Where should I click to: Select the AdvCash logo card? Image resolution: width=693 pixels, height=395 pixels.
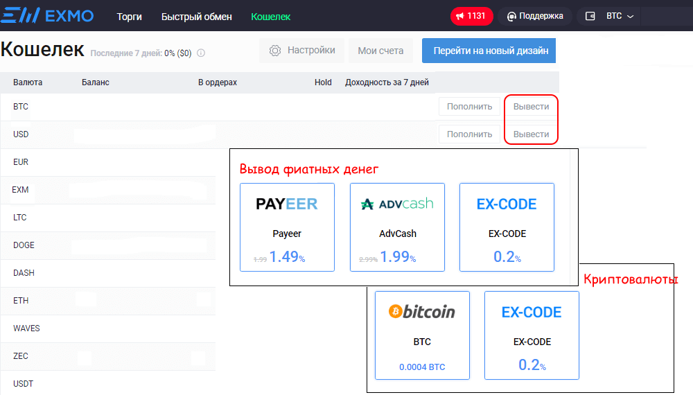coord(397,227)
